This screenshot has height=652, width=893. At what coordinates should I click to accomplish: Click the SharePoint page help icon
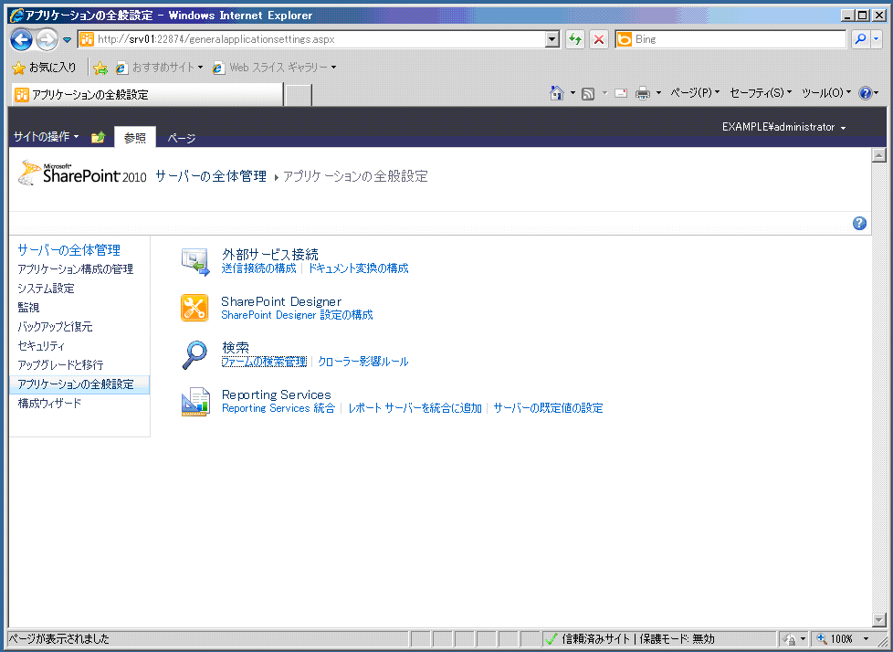(859, 223)
